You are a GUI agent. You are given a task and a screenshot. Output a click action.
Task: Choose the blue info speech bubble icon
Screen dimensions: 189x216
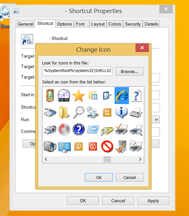(x=121, y=112)
